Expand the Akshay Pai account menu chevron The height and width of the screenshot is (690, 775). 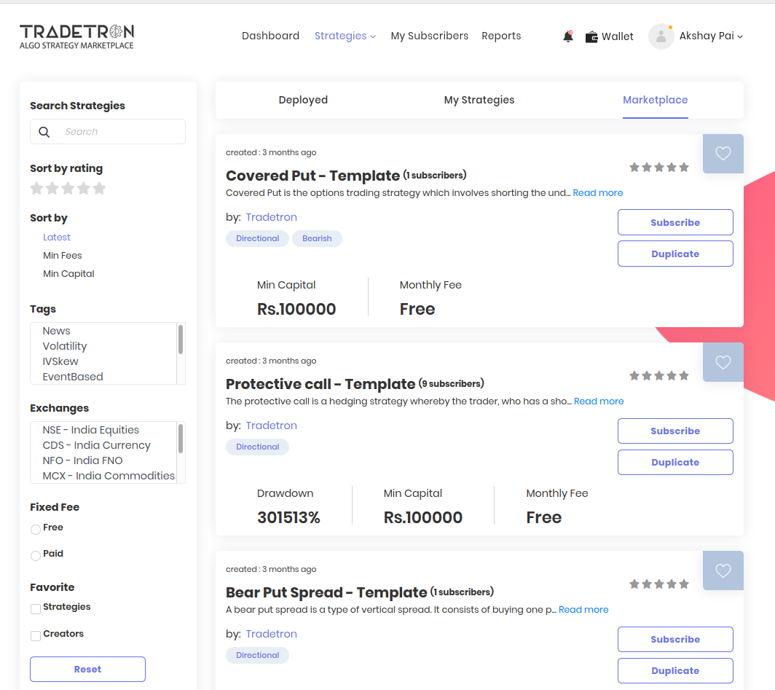pos(738,36)
